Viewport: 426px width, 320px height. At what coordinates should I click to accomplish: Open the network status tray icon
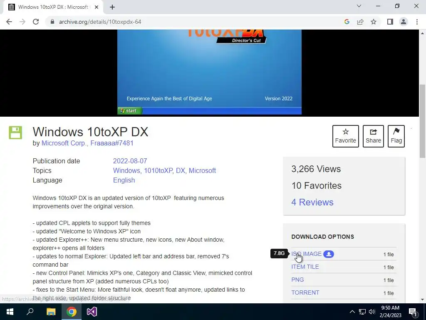click(x=362, y=312)
